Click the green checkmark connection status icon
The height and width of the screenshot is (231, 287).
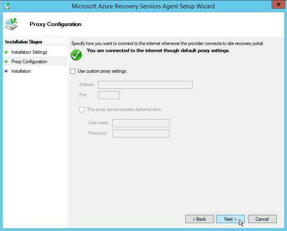coord(76,55)
